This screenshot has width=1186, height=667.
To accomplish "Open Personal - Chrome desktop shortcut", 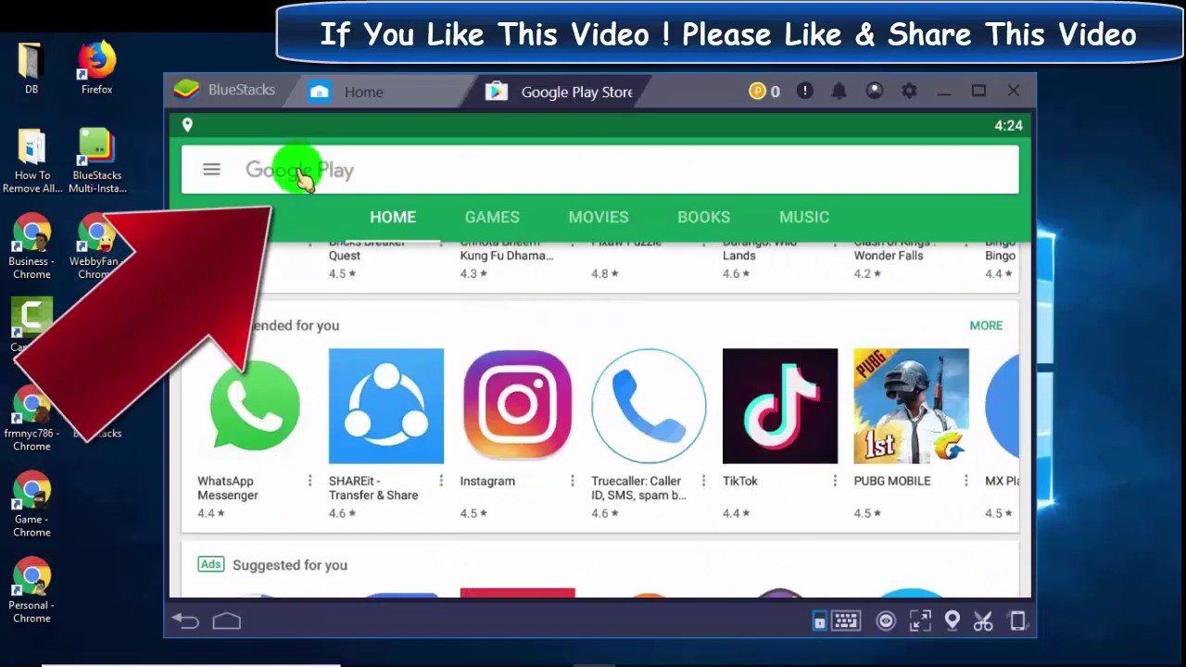I will [32, 591].
